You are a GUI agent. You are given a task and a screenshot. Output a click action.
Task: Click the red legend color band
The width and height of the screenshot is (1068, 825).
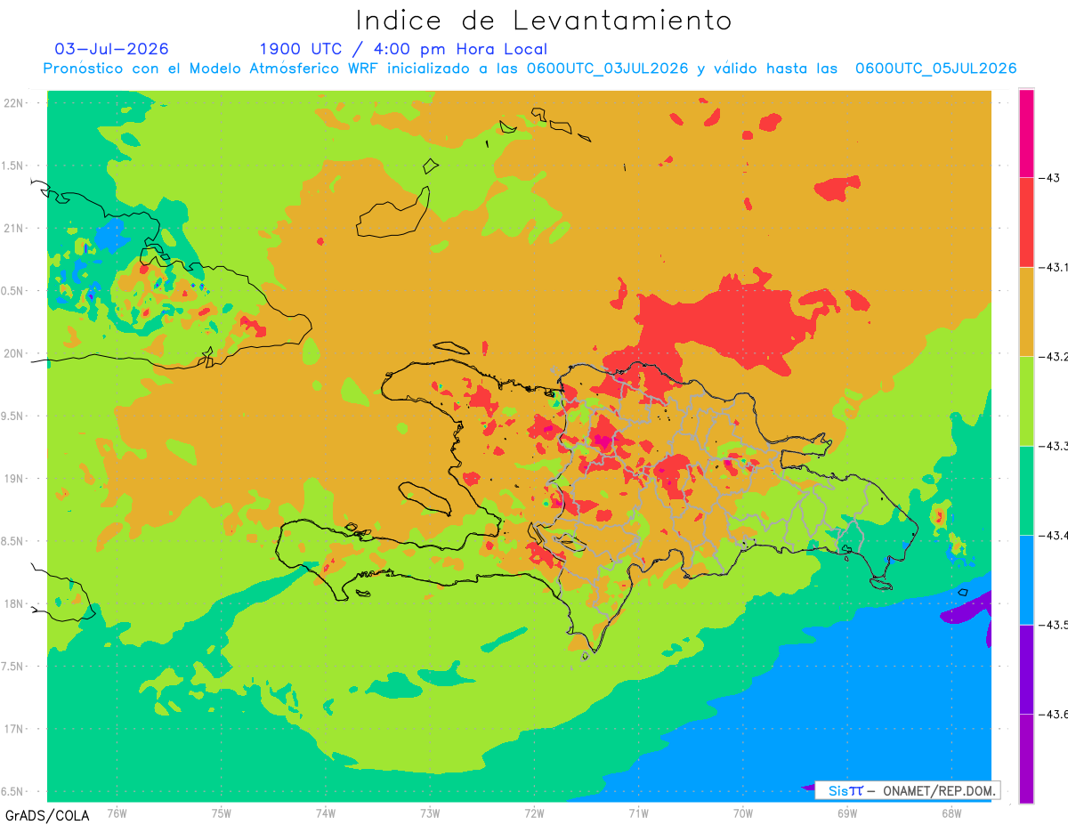[x=1026, y=222]
